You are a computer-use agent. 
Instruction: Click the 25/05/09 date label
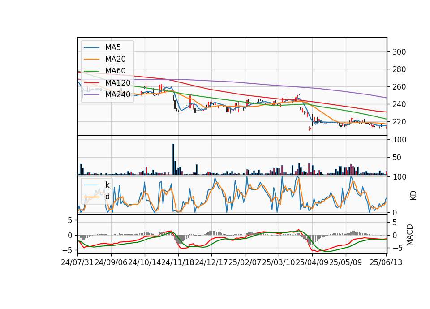pyautogui.click(x=345, y=262)
